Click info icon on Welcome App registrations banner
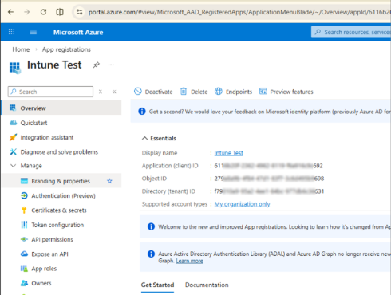The width and height of the screenshot is (391, 295). tap(151, 226)
